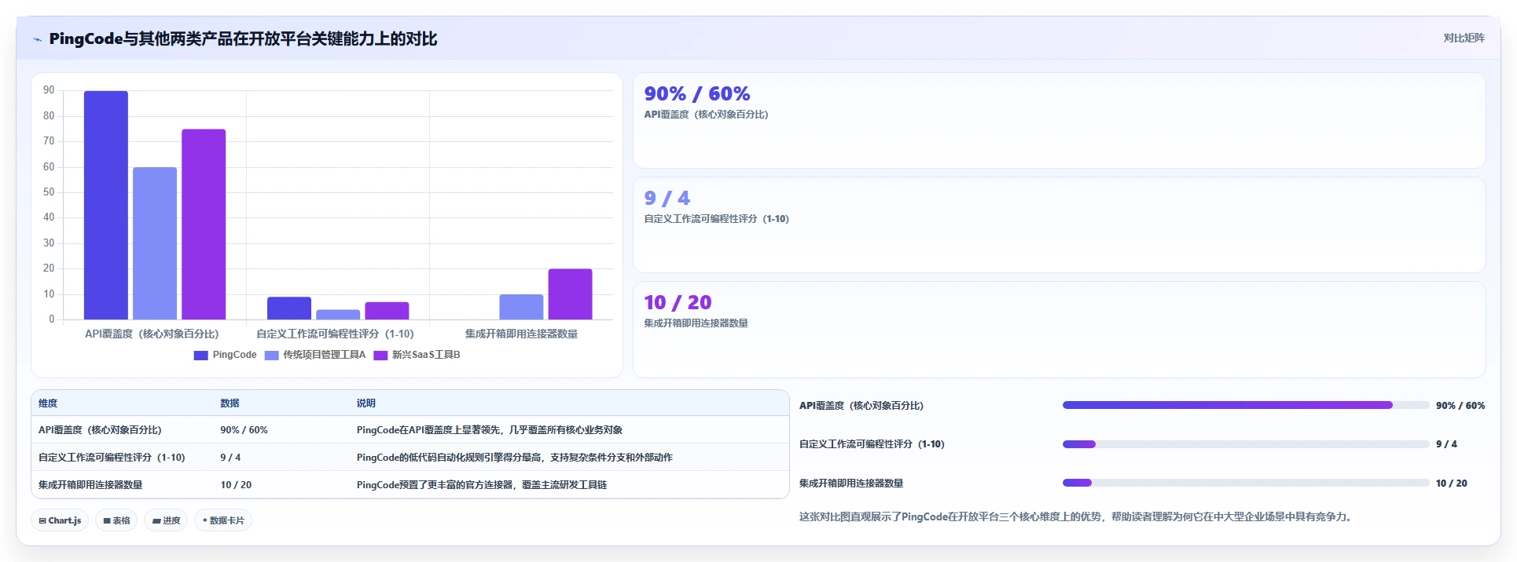Screen dimensions: 1517x562
Task: Click the 数据卡片 chip
Action: click(223, 520)
